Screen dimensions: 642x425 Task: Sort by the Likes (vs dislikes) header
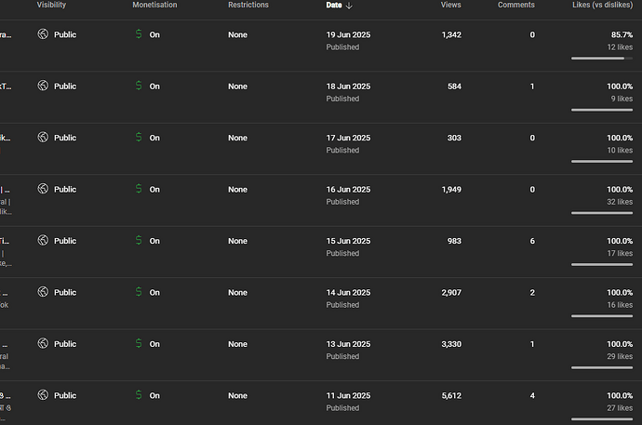tap(602, 5)
